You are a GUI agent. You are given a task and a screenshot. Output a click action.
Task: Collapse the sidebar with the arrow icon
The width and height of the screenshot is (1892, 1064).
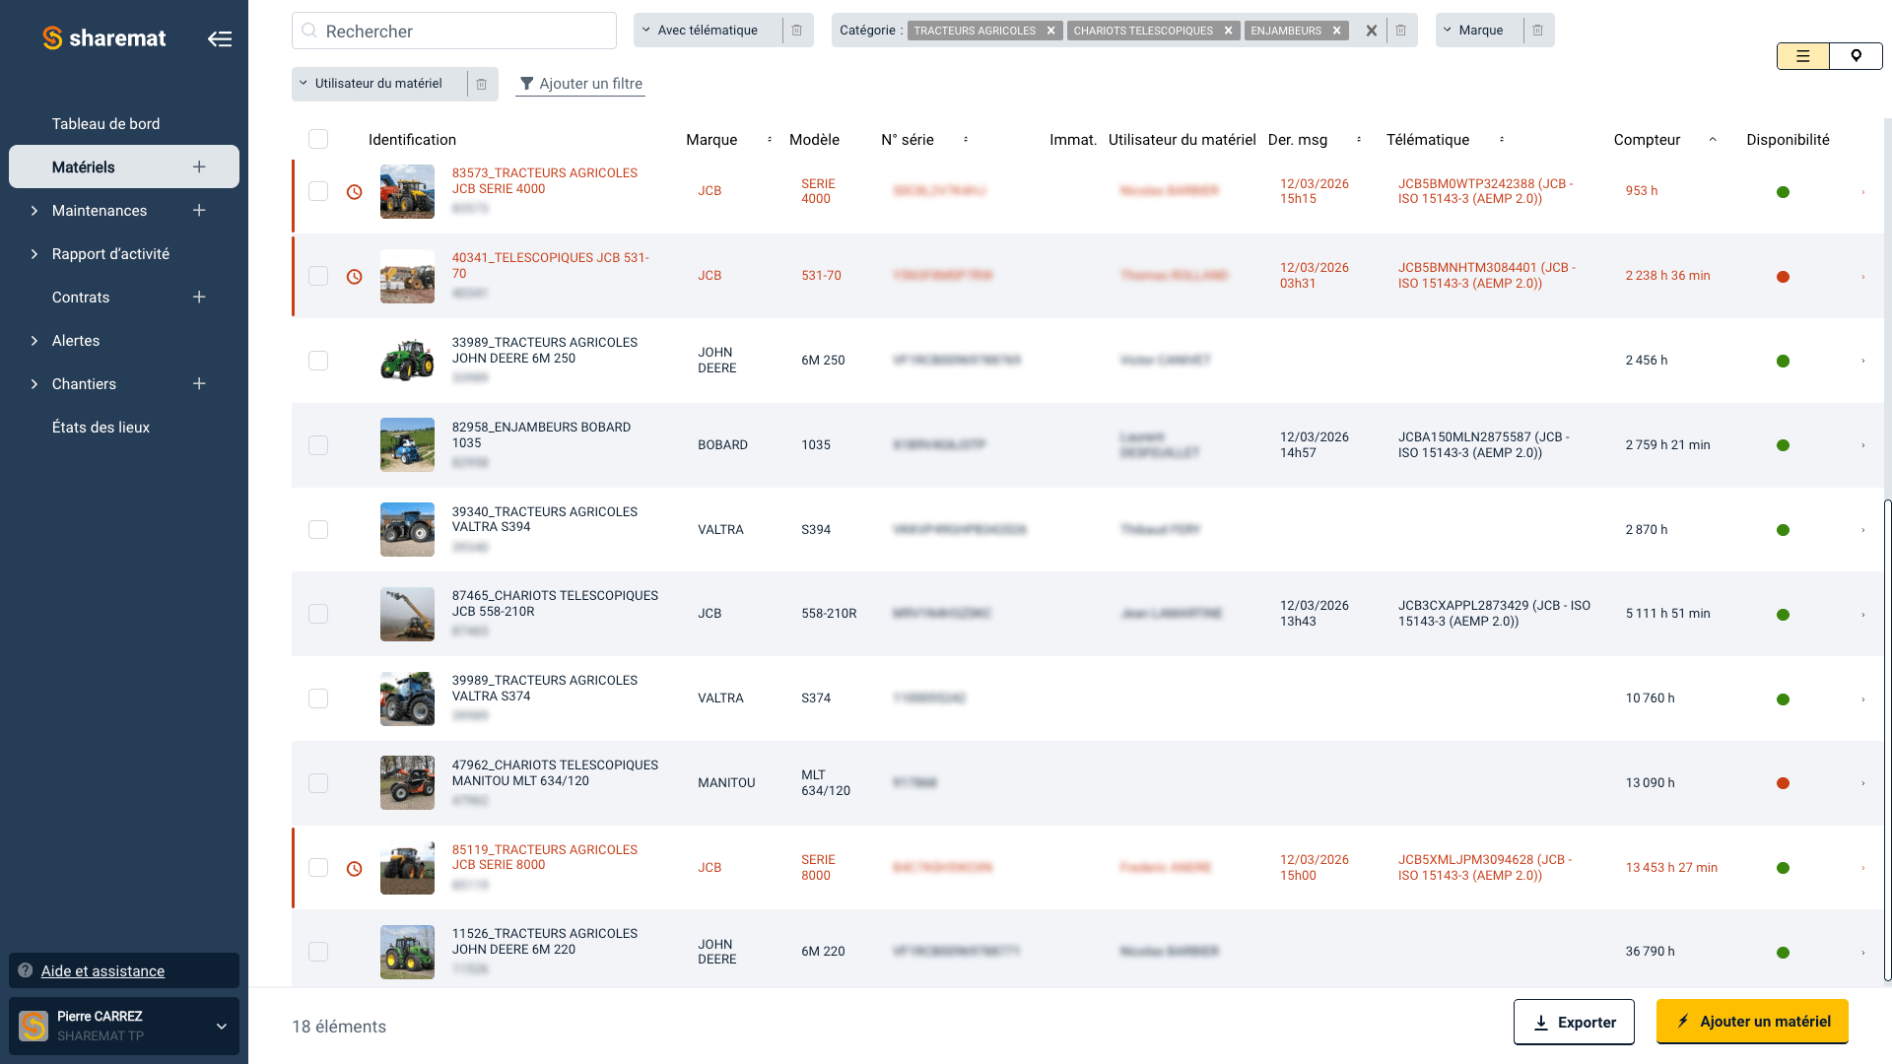tap(220, 38)
